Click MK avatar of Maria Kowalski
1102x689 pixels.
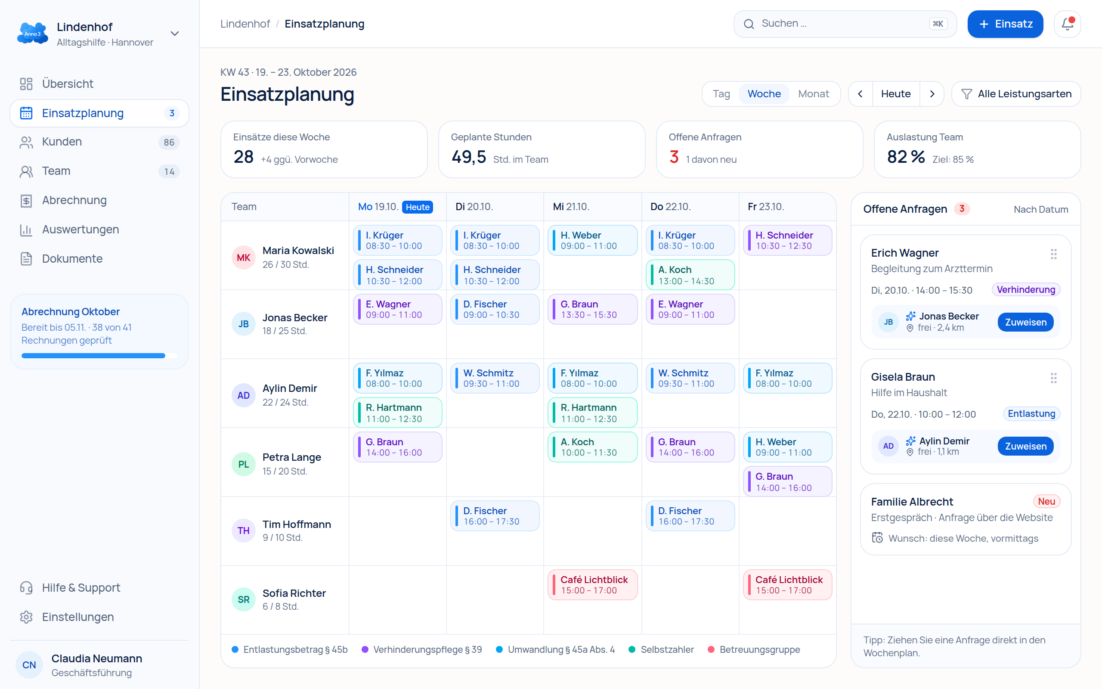243,258
